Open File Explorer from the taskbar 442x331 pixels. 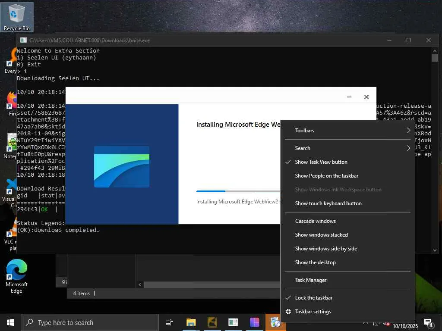click(x=191, y=322)
